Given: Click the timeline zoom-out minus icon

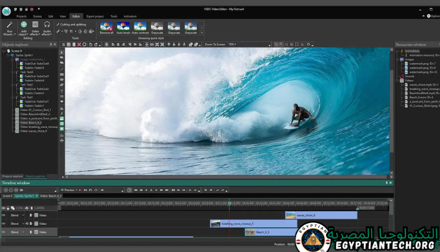Looking at the screenshot, I should click(11, 190).
